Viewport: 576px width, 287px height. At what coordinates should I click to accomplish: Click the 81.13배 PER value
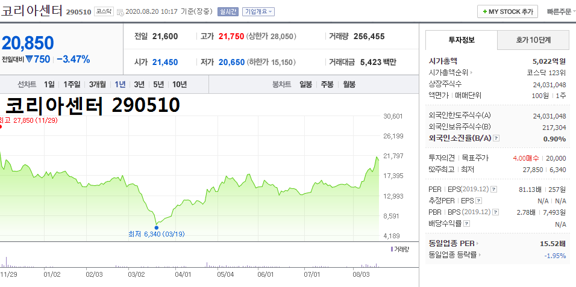point(530,190)
